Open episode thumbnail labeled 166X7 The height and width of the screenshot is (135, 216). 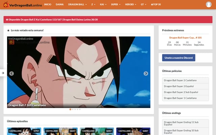[x=60, y=131]
